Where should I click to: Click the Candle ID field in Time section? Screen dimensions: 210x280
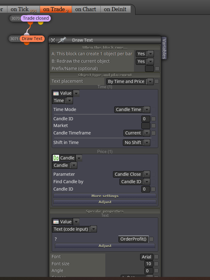(146, 119)
